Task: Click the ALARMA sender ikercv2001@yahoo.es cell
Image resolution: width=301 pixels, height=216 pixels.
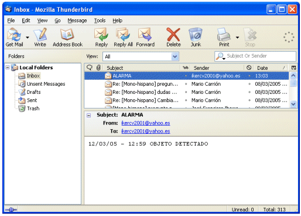Action: coord(216,76)
